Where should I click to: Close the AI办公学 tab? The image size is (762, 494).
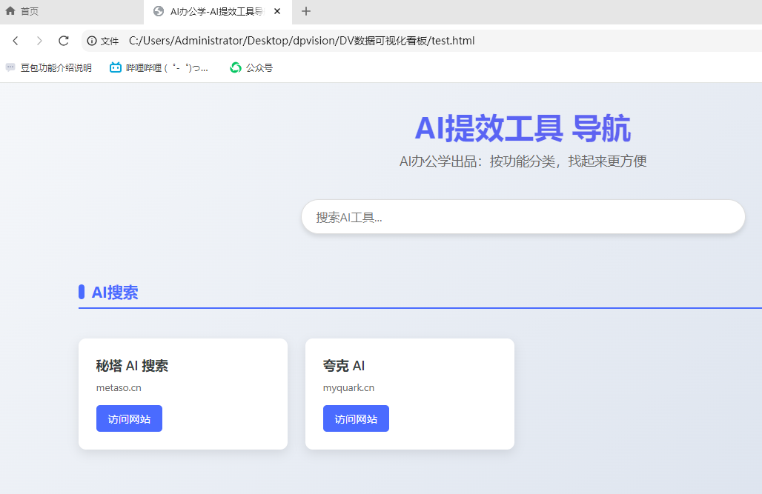click(x=277, y=11)
